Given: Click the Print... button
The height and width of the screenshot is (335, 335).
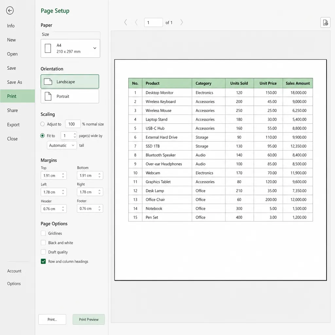Looking at the screenshot, I should tap(52, 319).
